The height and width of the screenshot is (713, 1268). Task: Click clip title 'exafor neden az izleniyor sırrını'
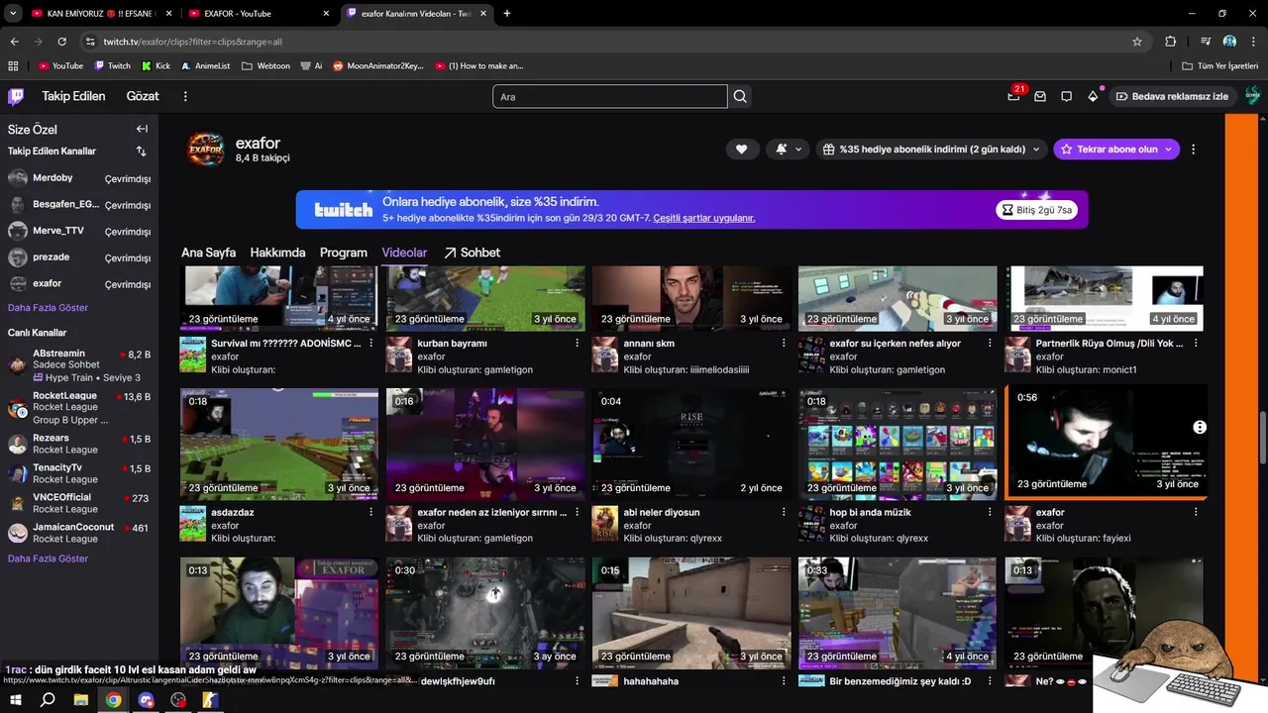[492, 513]
